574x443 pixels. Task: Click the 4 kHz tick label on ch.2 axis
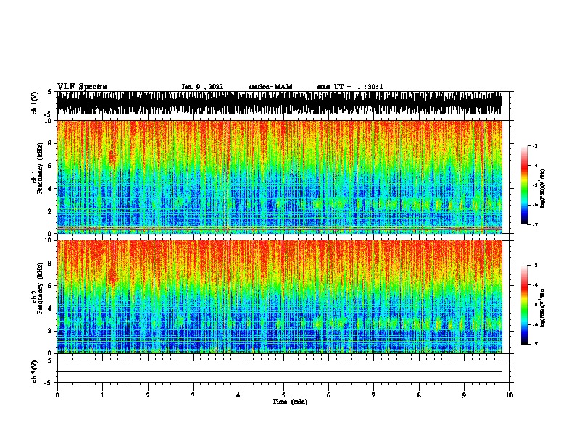click(x=50, y=308)
